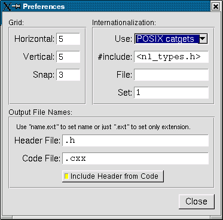Click the empty File input field

(171, 75)
